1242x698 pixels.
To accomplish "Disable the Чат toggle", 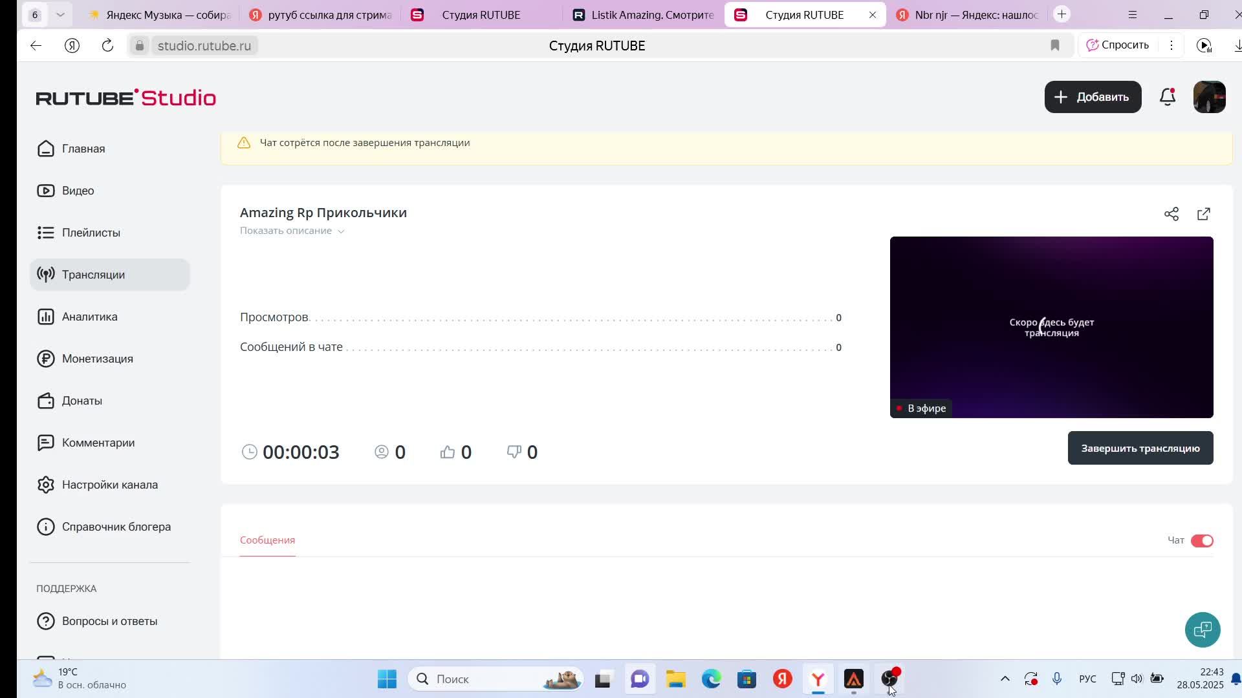I will pyautogui.click(x=1201, y=540).
